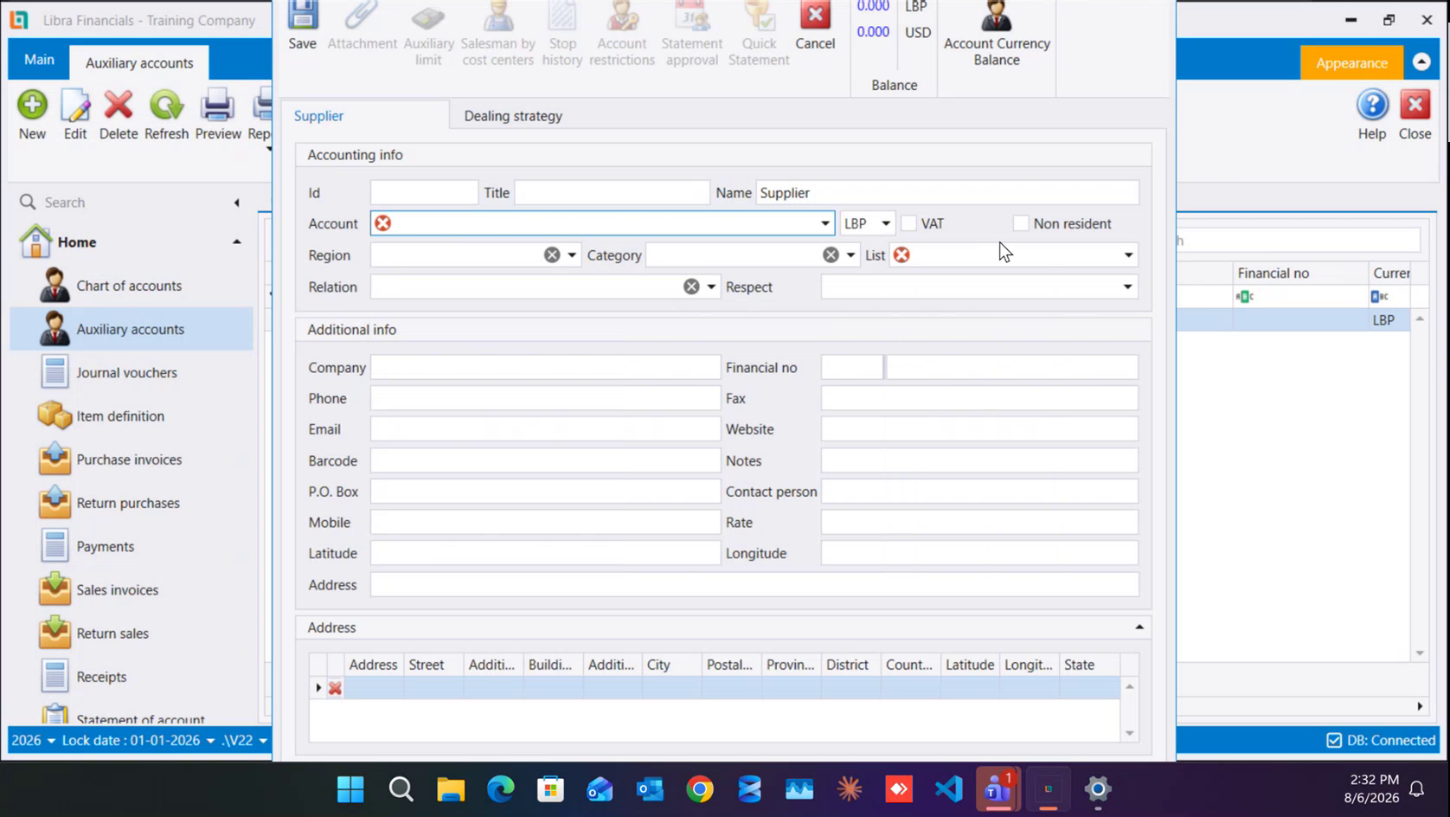Image resolution: width=1450 pixels, height=817 pixels.
Task: Click the Appearance button
Action: point(1351,63)
